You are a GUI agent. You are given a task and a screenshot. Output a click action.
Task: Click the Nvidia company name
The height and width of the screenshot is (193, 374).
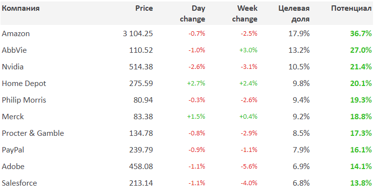tap(13, 67)
